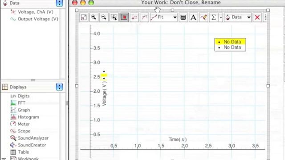Click the yellow highlighted marker on Voltage axis
The width and height of the screenshot is (285, 160).
tap(104, 75)
